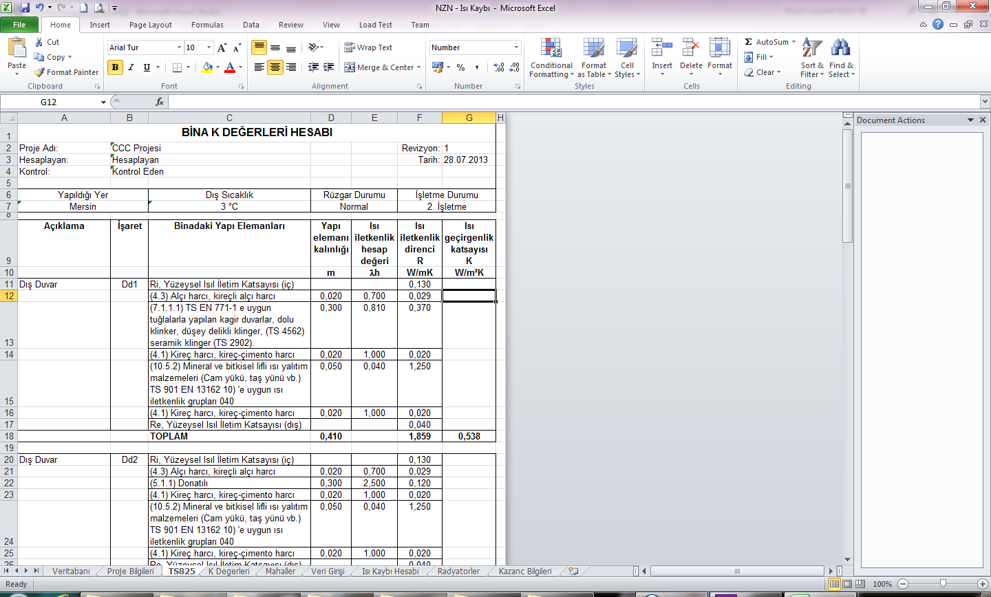Click the Merge & Center button
Screen dimensions: 991x597
(x=383, y=67)
